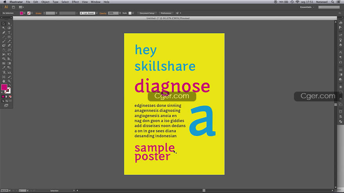This screenshot has width=344, height=193.
Task: Open the Stroke panel link
Action: [38, 13]
